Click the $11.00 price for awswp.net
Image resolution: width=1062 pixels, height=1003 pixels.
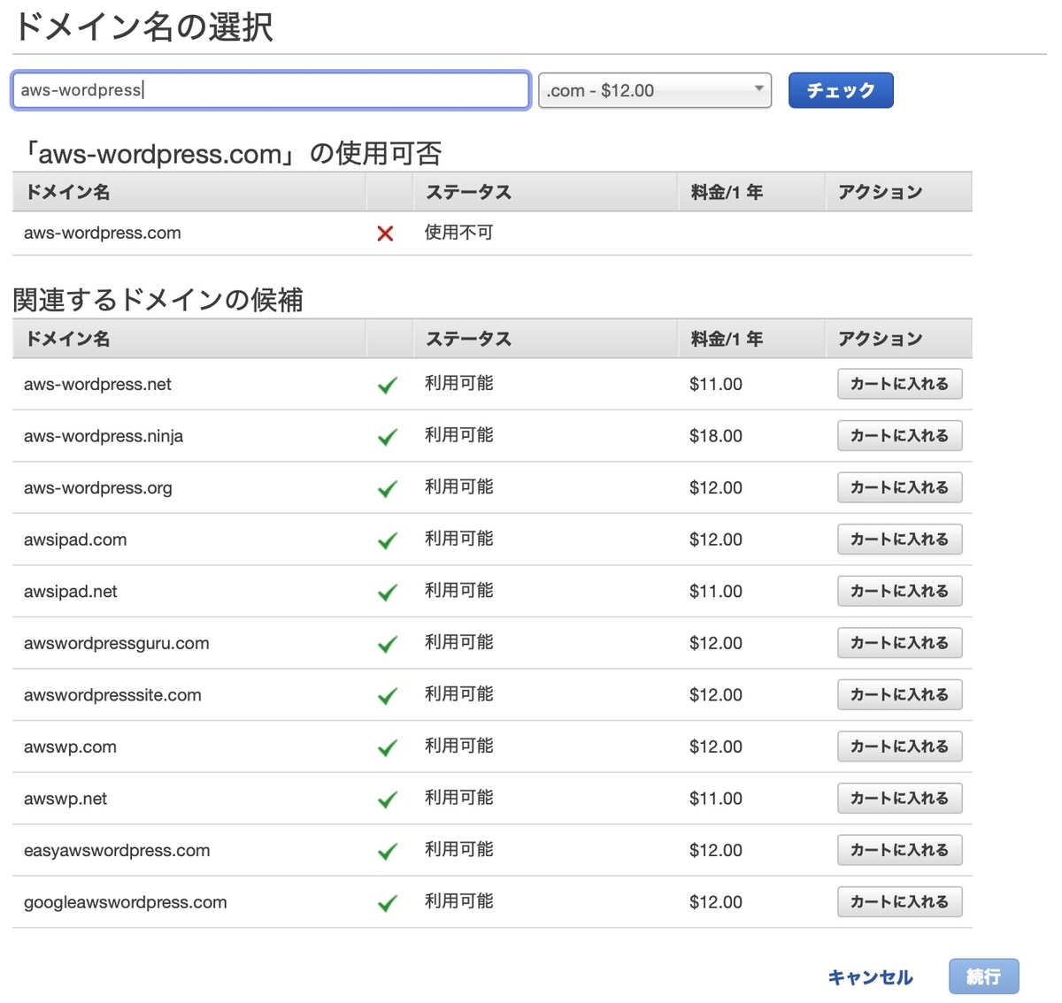coord(716,799)
